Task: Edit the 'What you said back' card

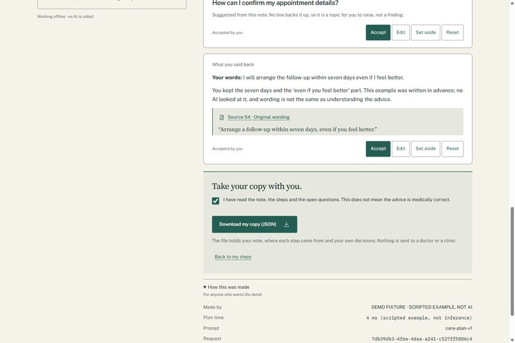Action: [x=401, y=149]
